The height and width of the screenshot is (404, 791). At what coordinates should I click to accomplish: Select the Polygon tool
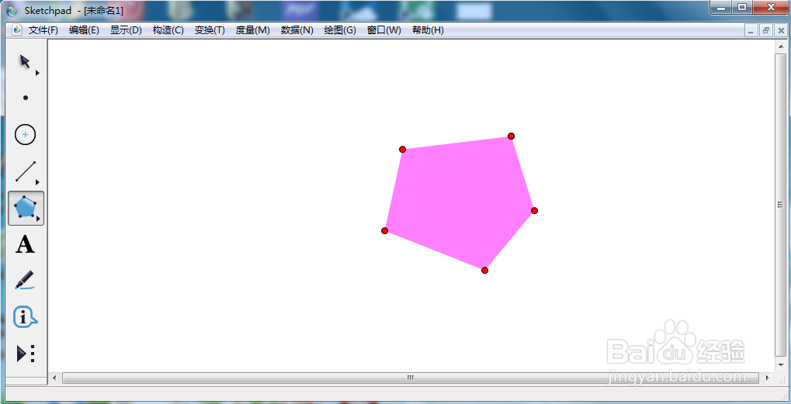pos(25,207)
